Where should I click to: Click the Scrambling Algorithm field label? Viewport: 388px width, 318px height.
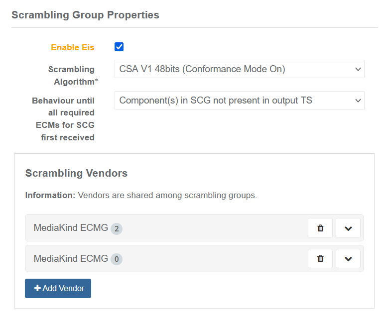[71, 76]
